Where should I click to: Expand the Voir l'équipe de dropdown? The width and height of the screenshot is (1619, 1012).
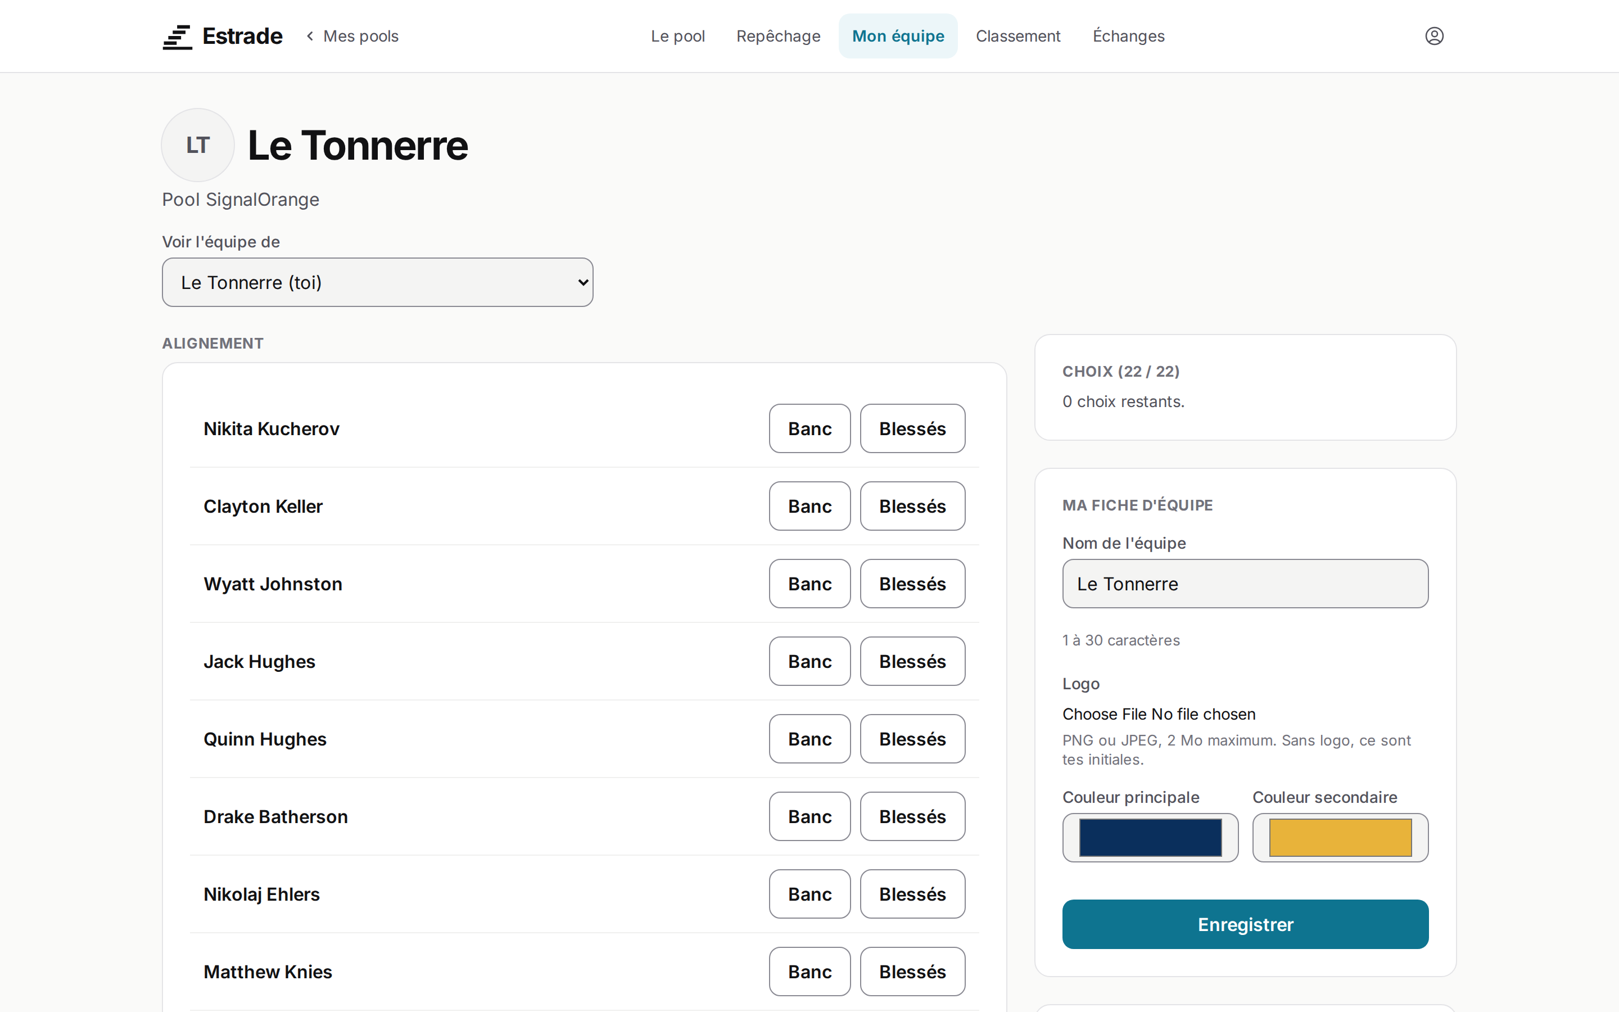coord(377,282)
